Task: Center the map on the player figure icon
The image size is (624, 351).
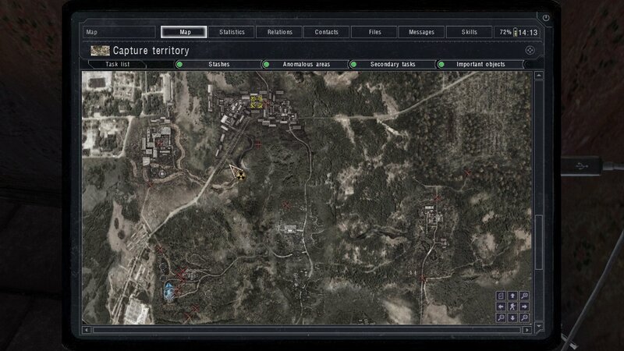Action: 512,307
